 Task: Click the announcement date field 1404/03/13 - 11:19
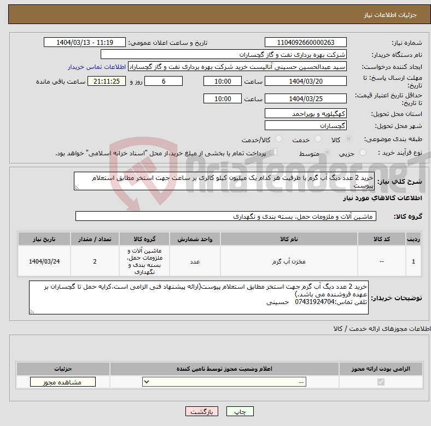pos(85,42)
